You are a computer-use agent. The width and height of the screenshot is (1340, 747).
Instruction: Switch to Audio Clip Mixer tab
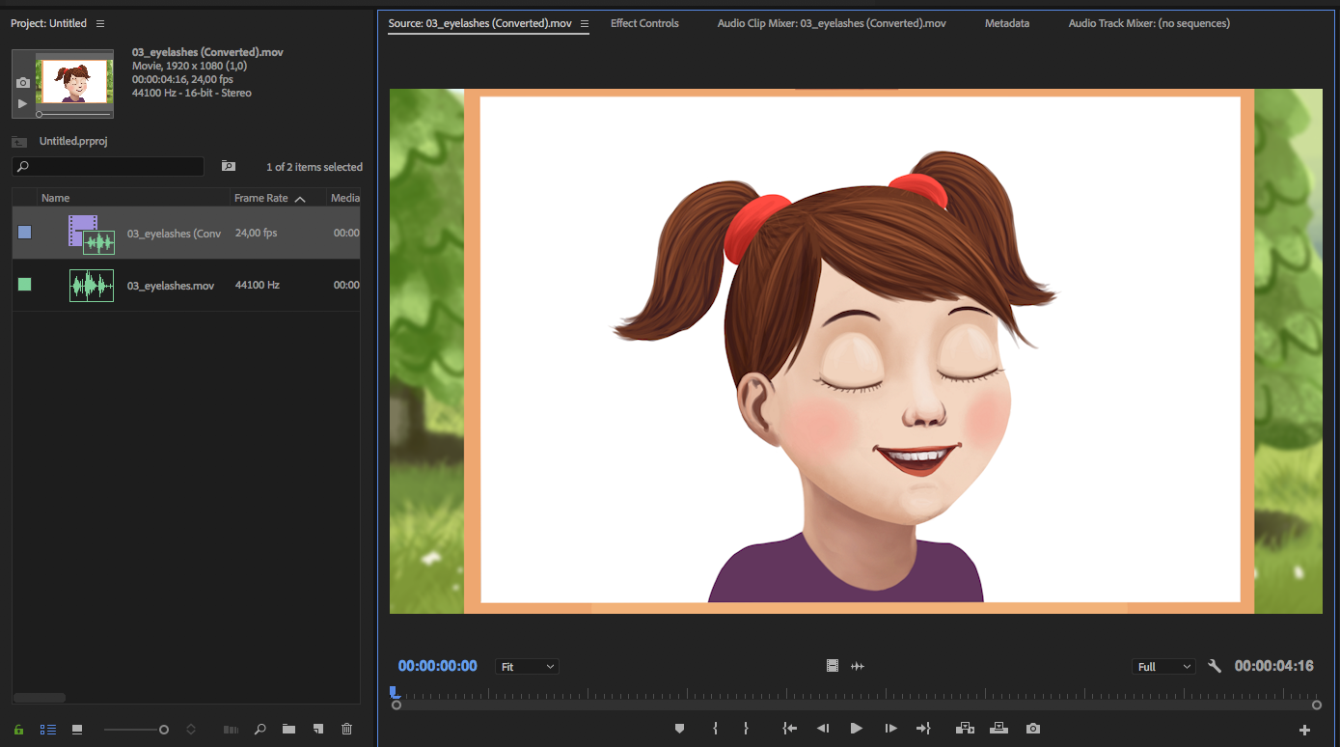click(832, 23)
